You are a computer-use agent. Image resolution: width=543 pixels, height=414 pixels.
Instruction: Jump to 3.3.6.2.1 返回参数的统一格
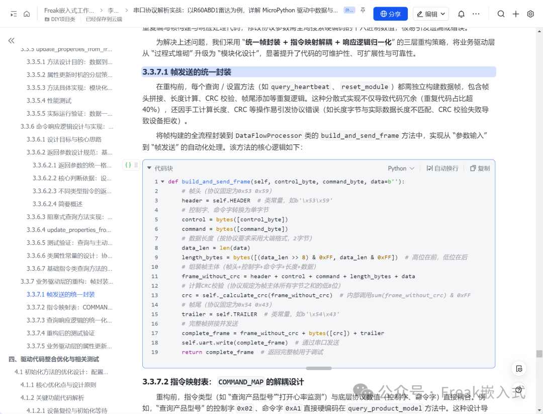72,165
